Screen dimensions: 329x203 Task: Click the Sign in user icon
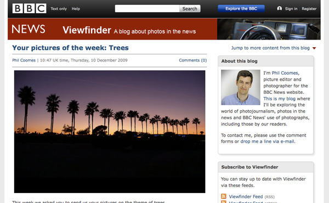point(279,8)
